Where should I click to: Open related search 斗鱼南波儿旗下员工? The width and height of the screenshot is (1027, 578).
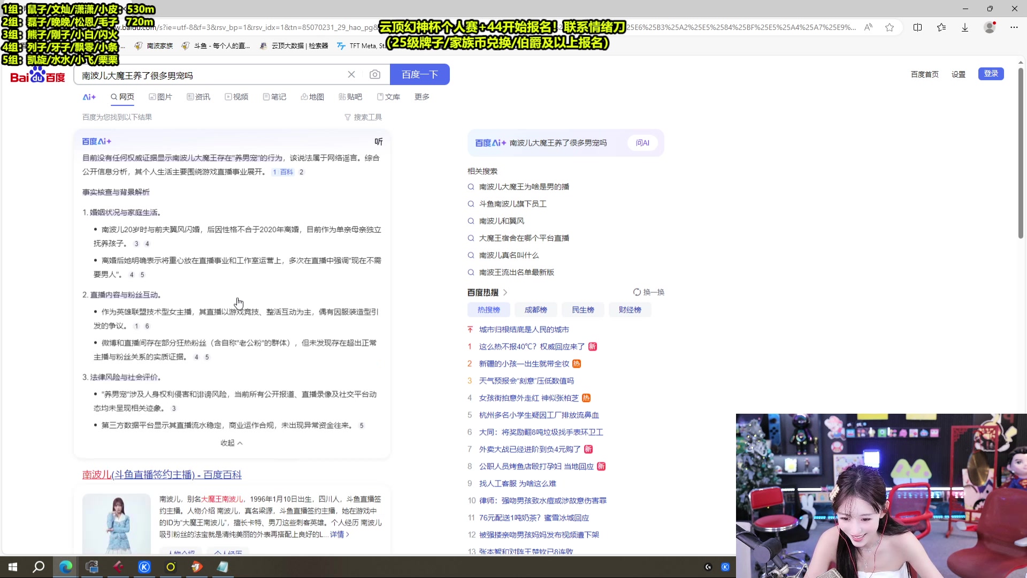(x=513, y=204)
